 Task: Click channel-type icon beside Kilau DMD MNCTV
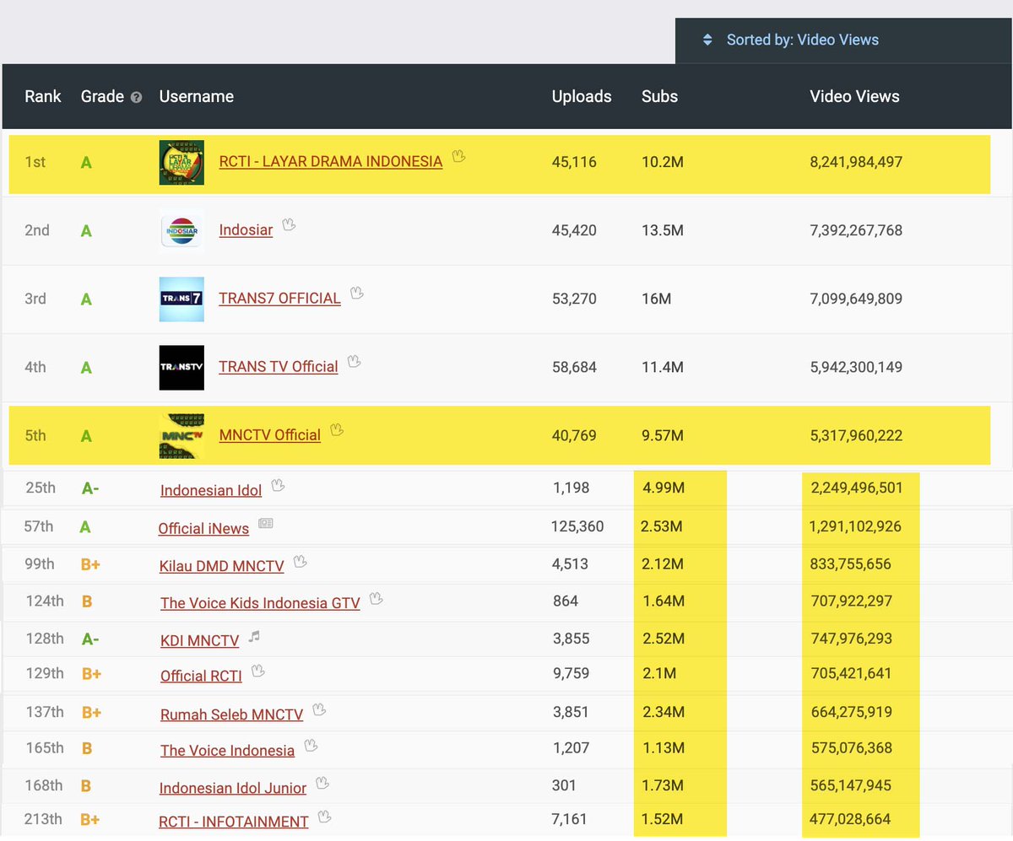[x=300, y=561]
